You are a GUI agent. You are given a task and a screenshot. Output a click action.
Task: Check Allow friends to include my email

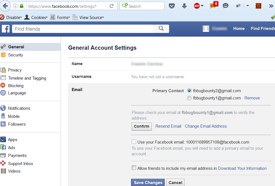[x=134, y=168]
